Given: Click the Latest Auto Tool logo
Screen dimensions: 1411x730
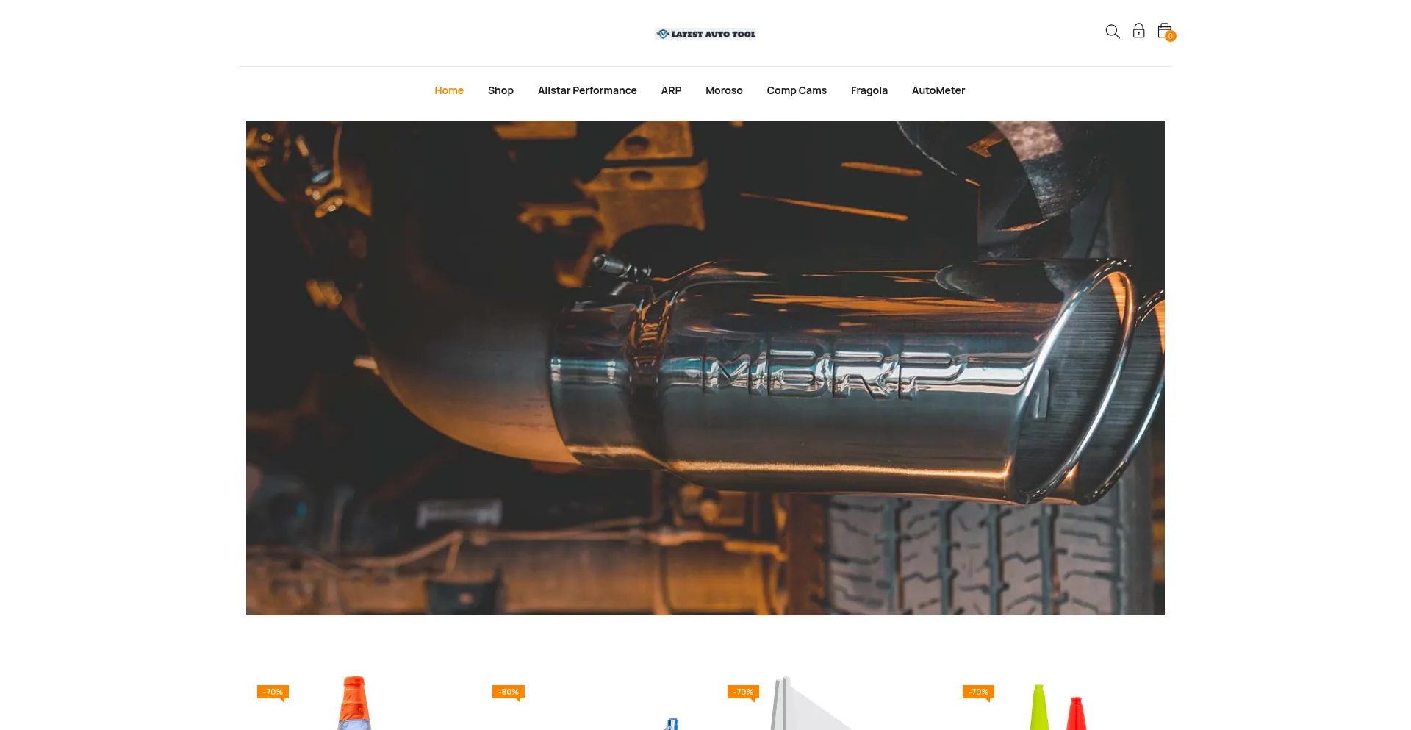Looking at the screenshot, I should (x=705, y=34).
